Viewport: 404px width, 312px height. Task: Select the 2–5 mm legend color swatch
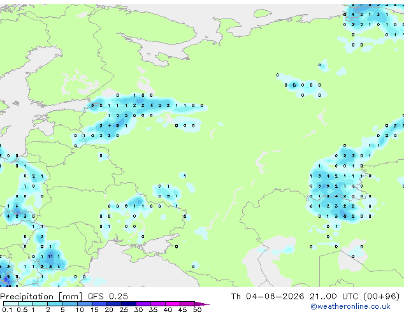[x=55, y=304]
